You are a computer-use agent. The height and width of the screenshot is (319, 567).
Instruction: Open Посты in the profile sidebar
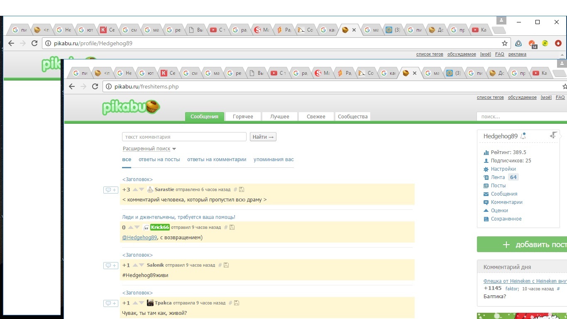point(498,186)
